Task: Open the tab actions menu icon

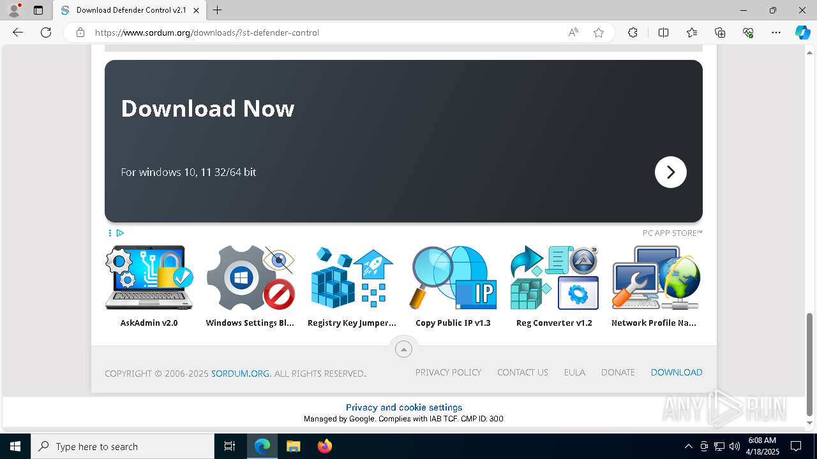Action: tap(38, 10)
